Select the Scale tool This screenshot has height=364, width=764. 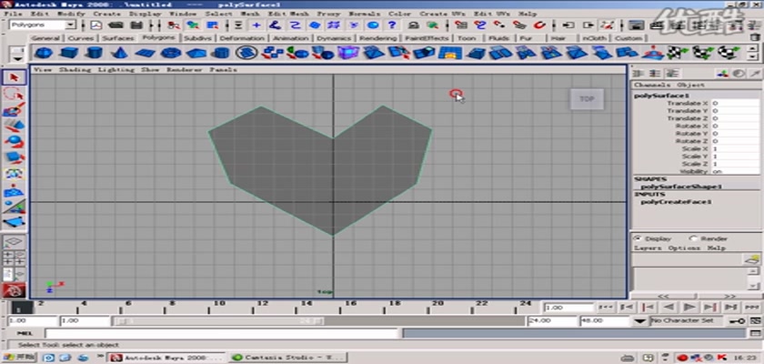pos(14,157)
